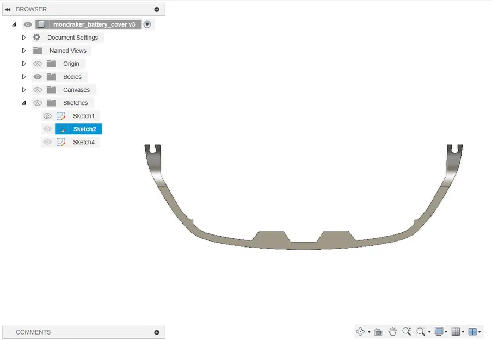
Task: Open the Comments panel
Action: click(x=156, y=332)
